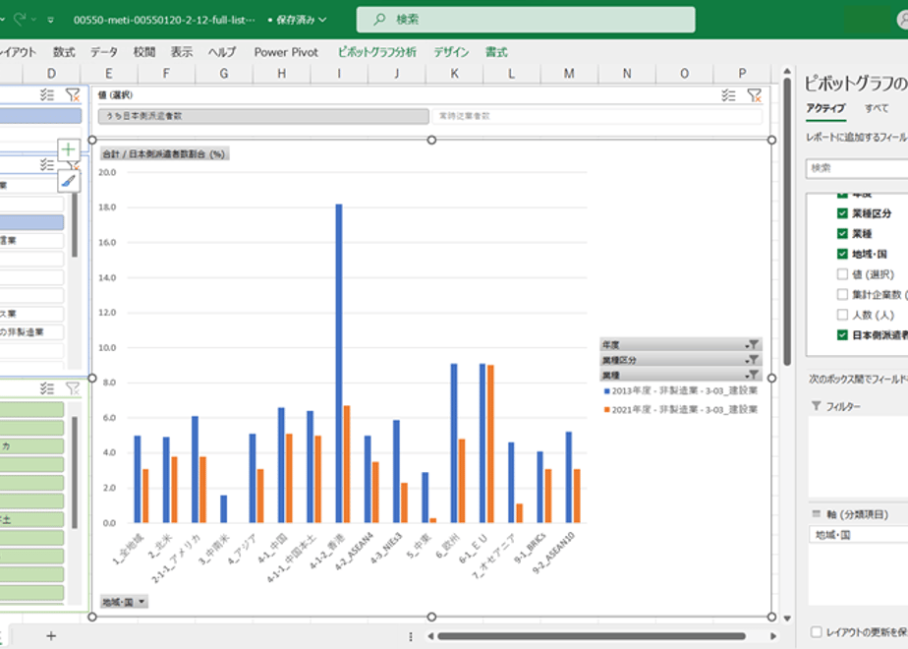Select the アクティブ tab in the field pane
This screenshot has width=908, height=649.
[825, 108]
